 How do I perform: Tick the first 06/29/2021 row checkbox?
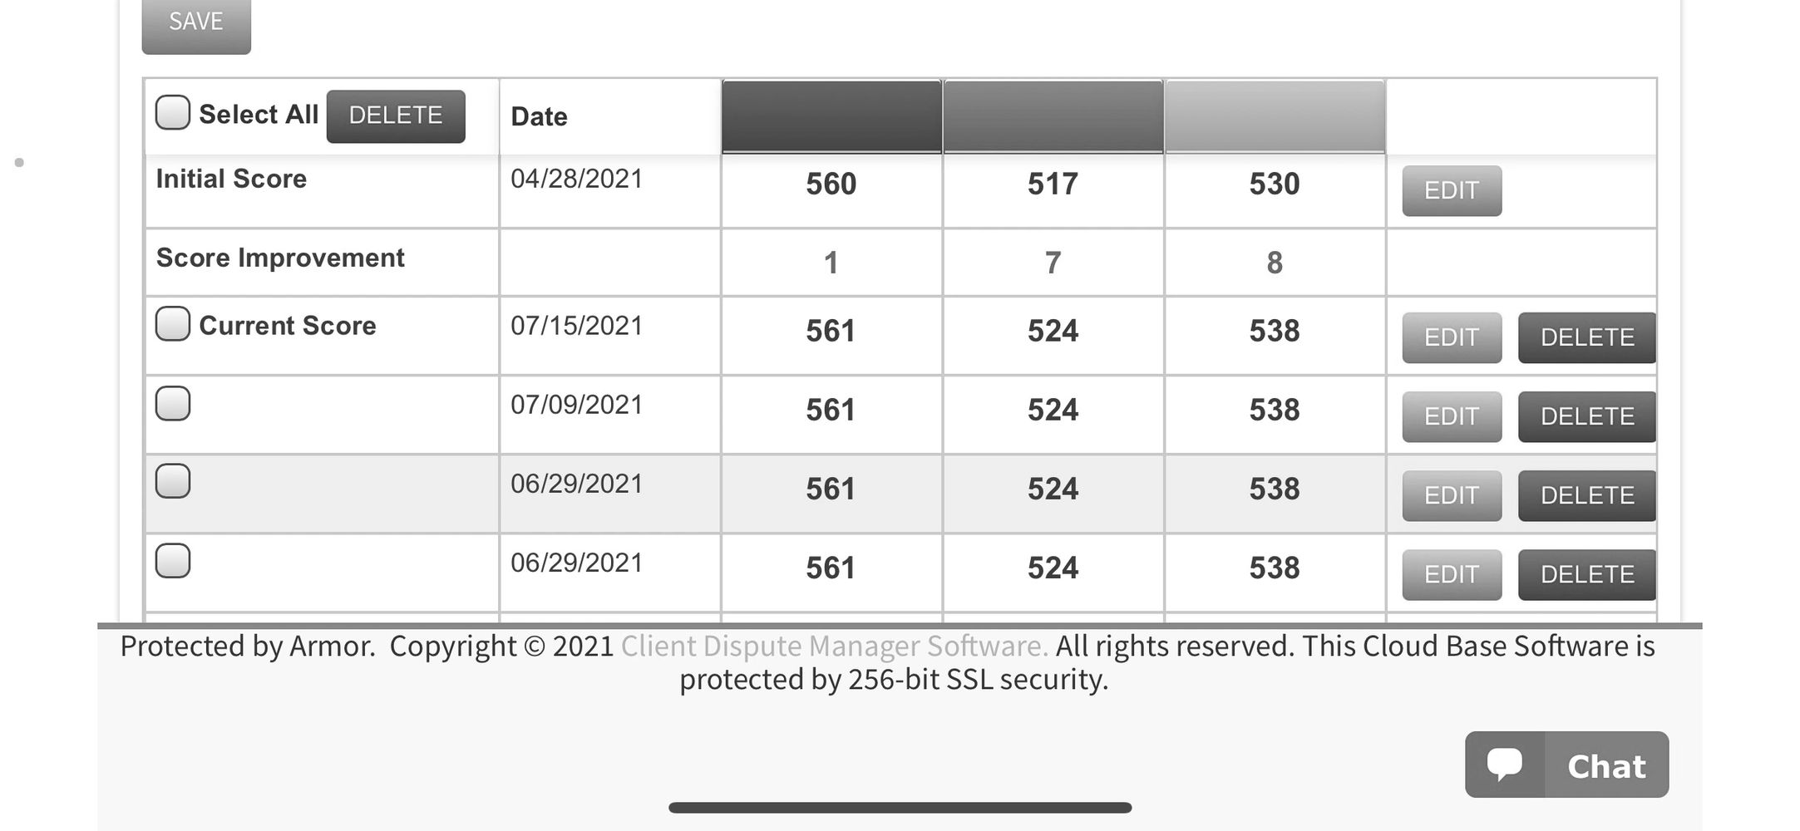click(x=173, y=481)
